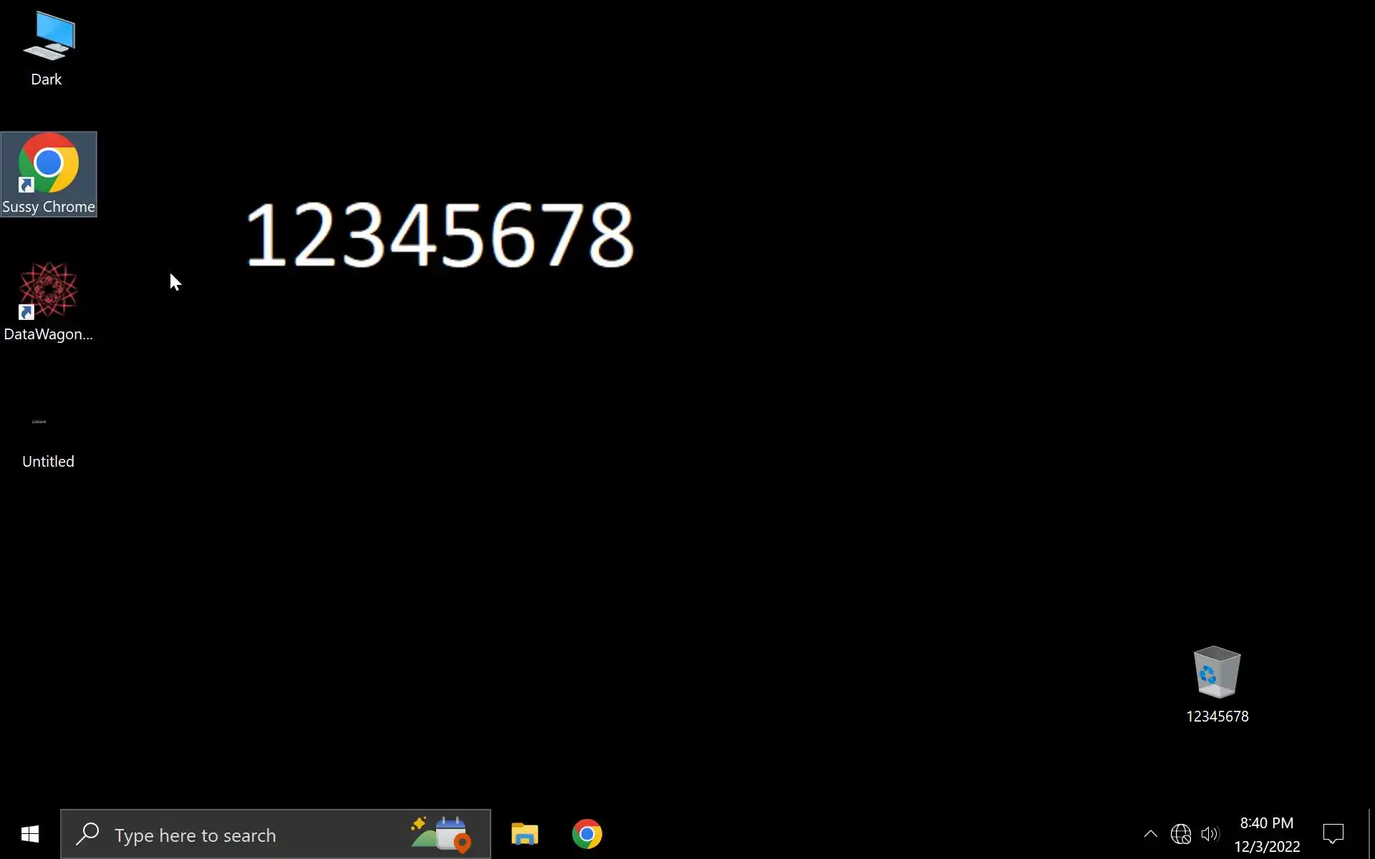
Task: Launch Chrome from the taskbar
Action: point(587,834)
